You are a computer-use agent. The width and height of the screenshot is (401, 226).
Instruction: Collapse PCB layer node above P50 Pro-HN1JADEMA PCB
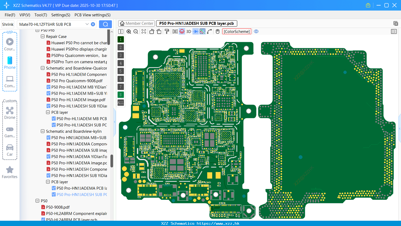click(48, 182)
